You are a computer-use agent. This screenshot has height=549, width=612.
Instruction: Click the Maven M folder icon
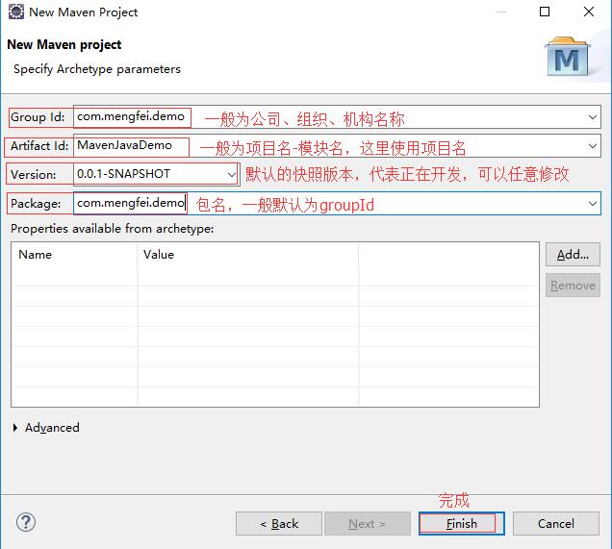coord(567,57)
